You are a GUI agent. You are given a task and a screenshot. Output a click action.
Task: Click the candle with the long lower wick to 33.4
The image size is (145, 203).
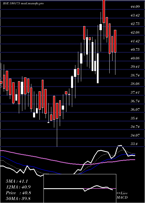point(57,111)
